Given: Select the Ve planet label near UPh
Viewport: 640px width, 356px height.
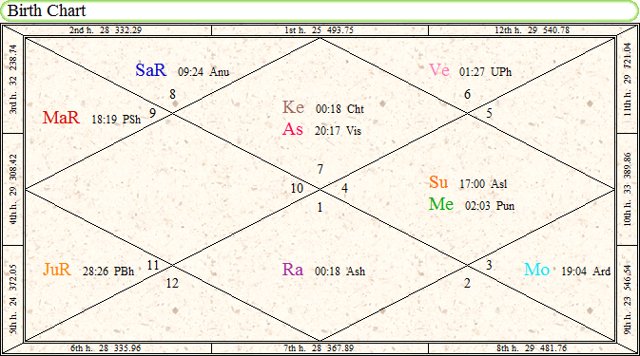Looking at the screenshot, I should tap(439, 70).
